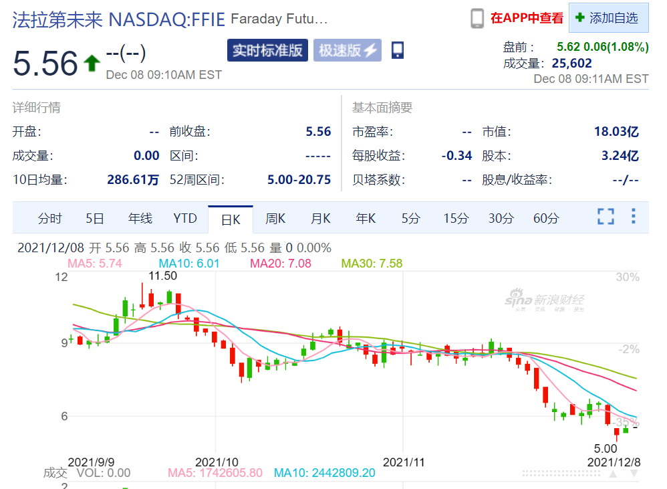Switch to the 15分 chart tab

click(x=456, y=218)
